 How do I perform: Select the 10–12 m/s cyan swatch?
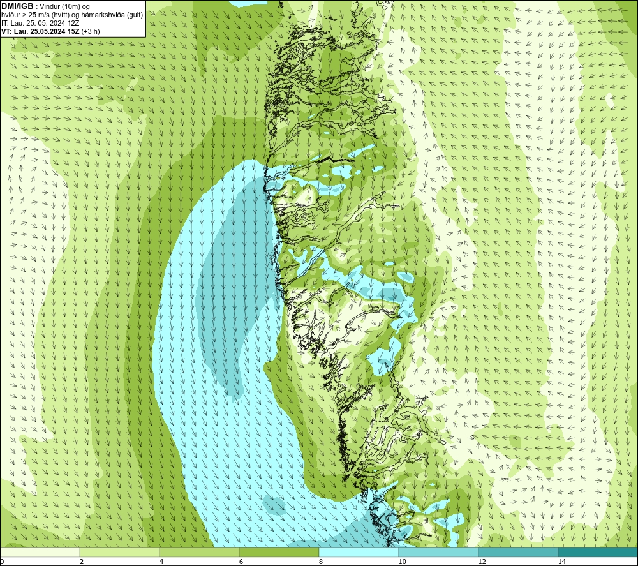(439, 553)
